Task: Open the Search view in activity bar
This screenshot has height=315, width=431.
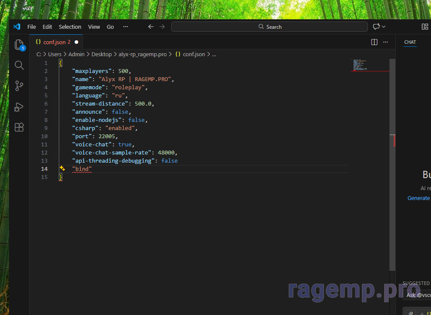Action: click(x=19, y=65)
